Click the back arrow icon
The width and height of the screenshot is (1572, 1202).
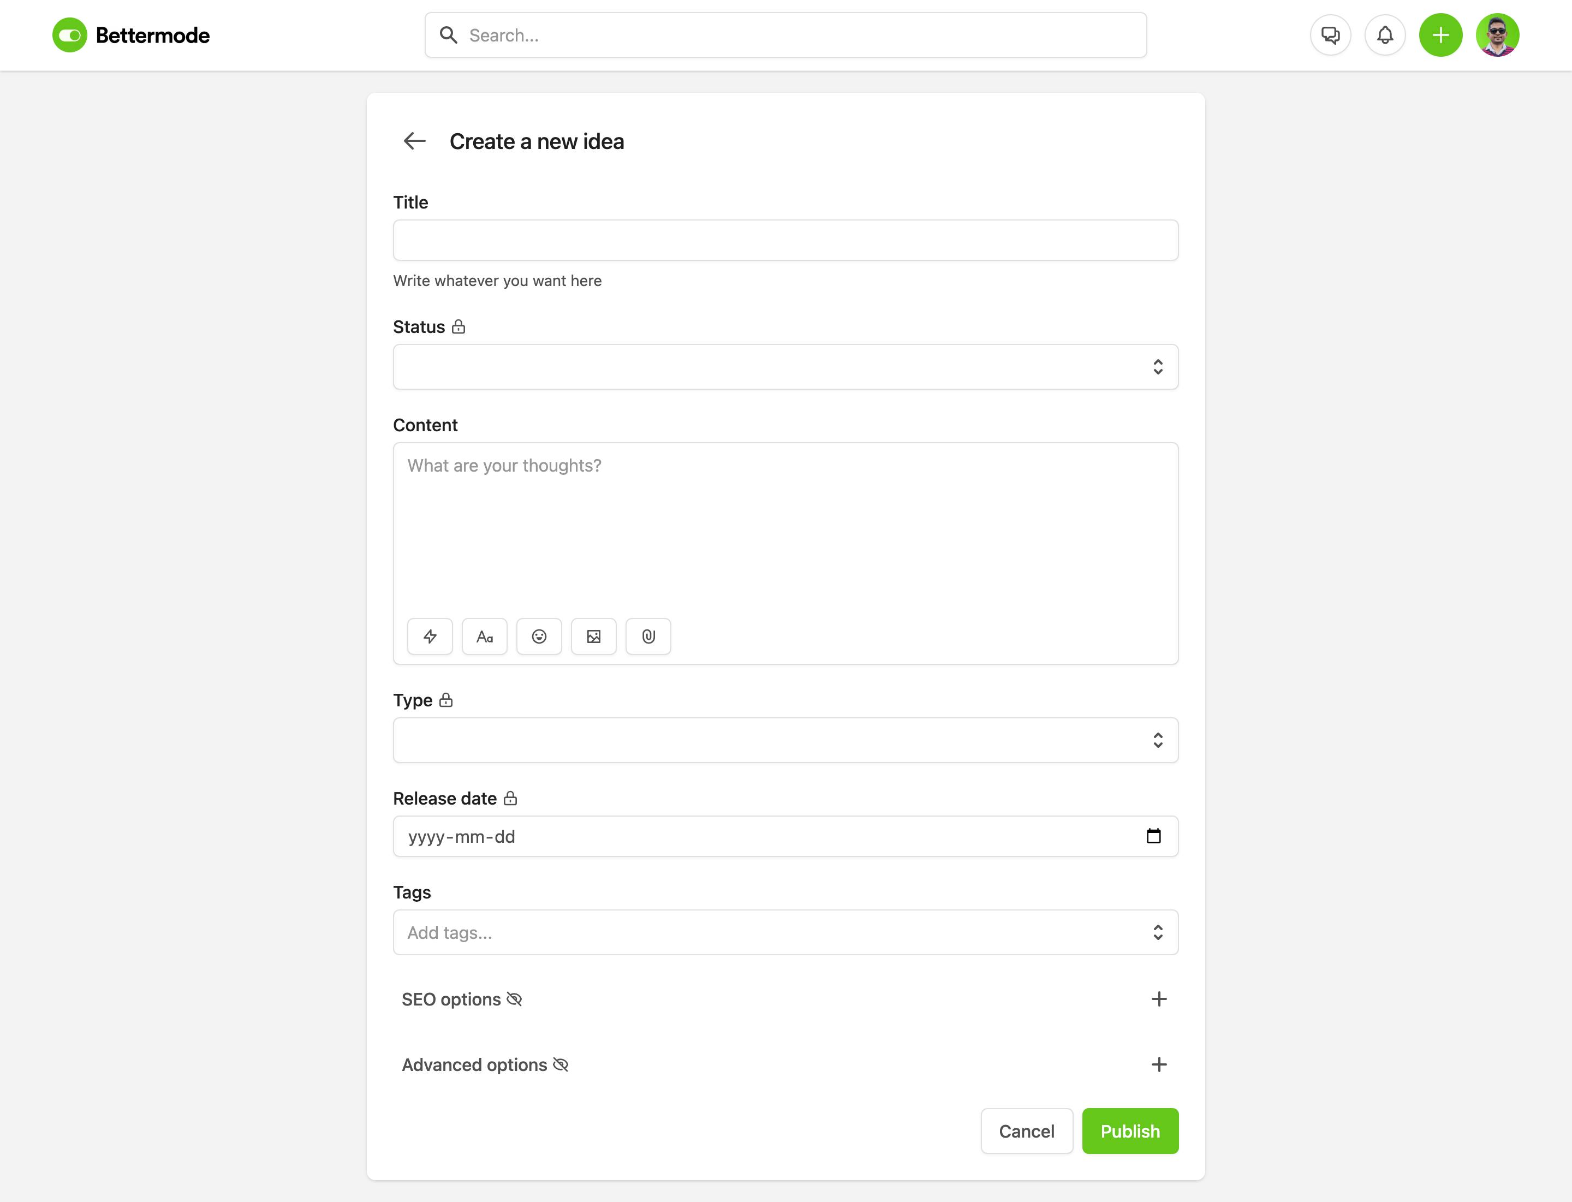414,141
